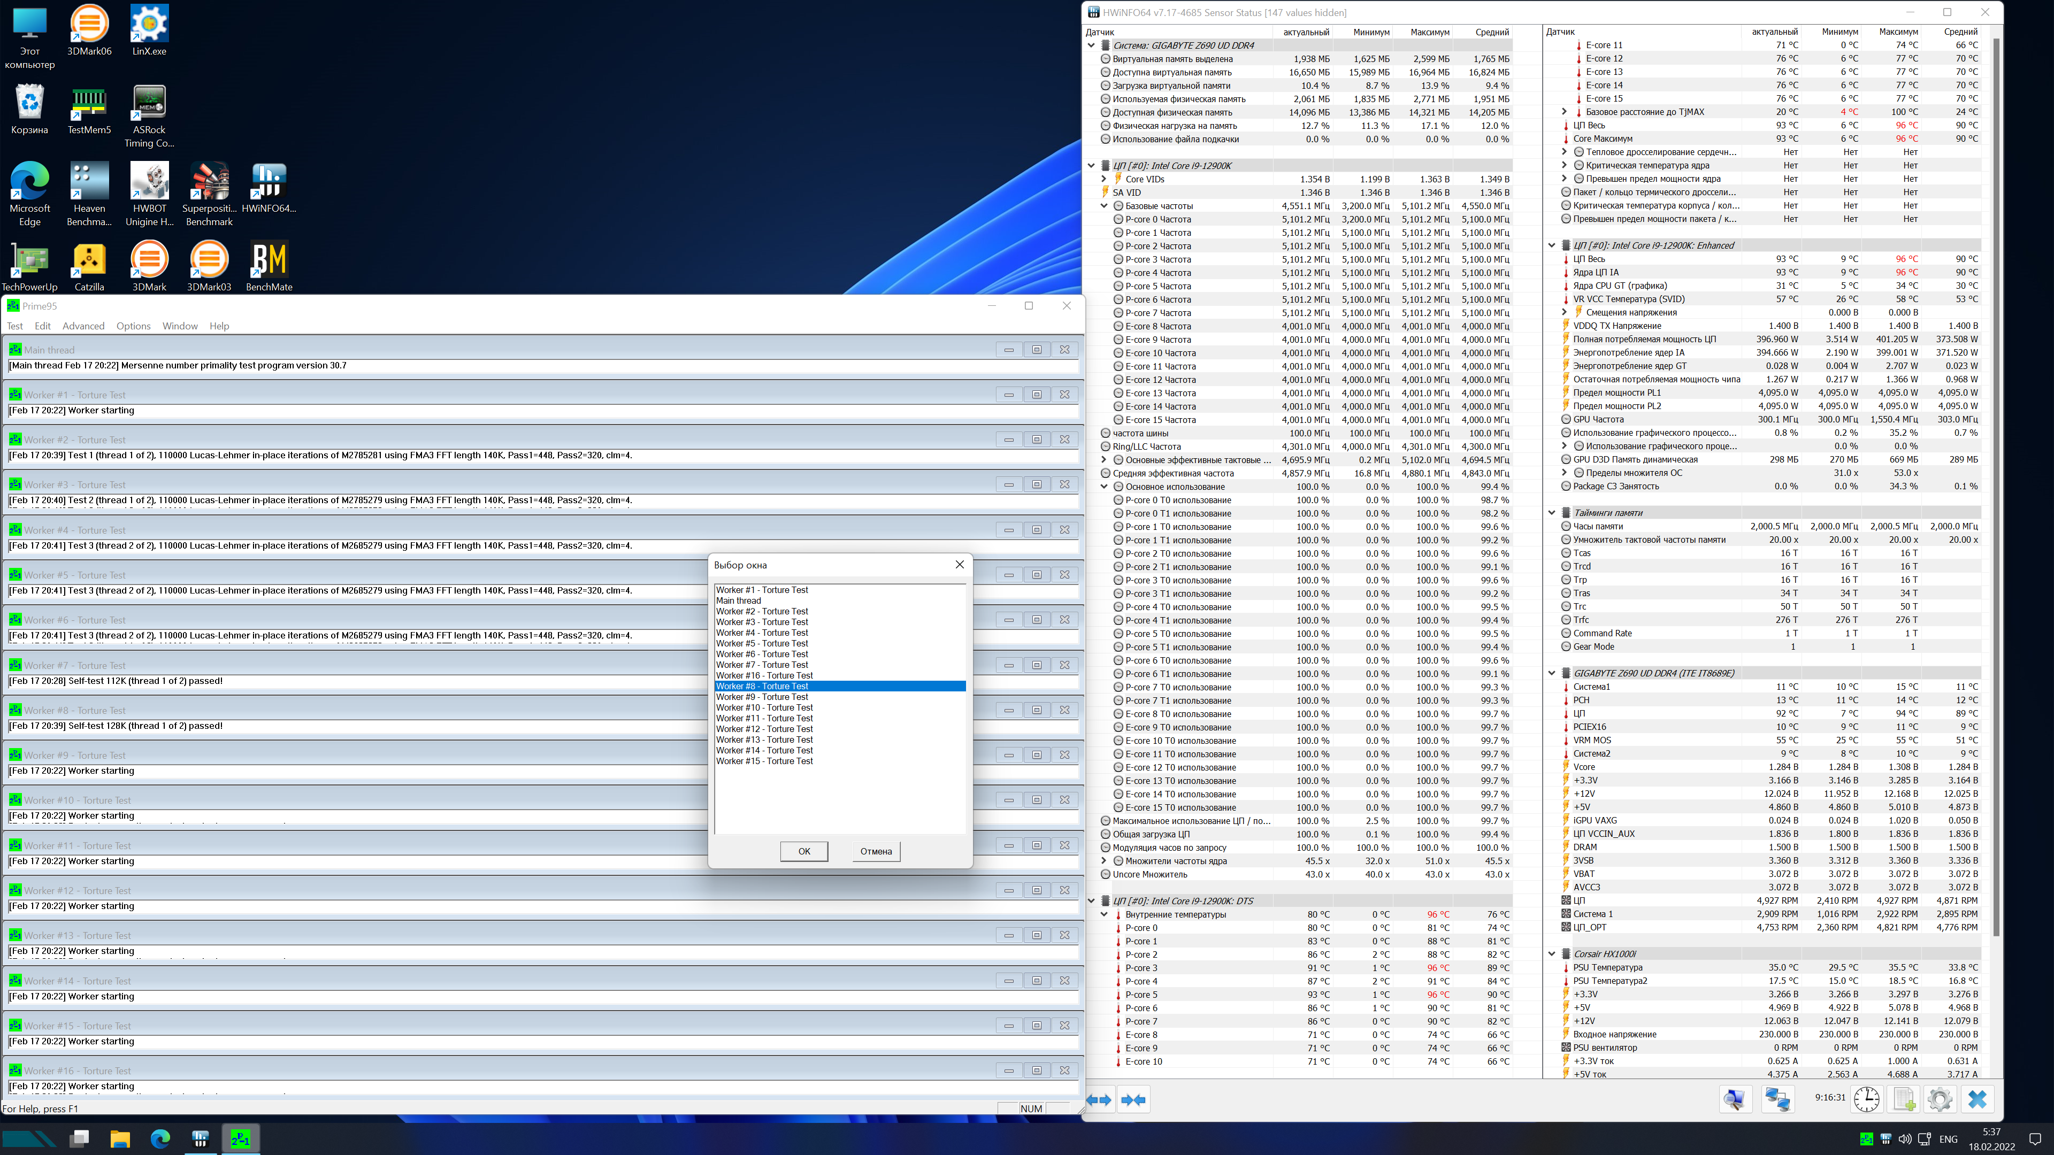This screenshot has width=2054, height=1155.
Task: Click HWiNFO expand columns arrows button
Action: point(1099,1100)
